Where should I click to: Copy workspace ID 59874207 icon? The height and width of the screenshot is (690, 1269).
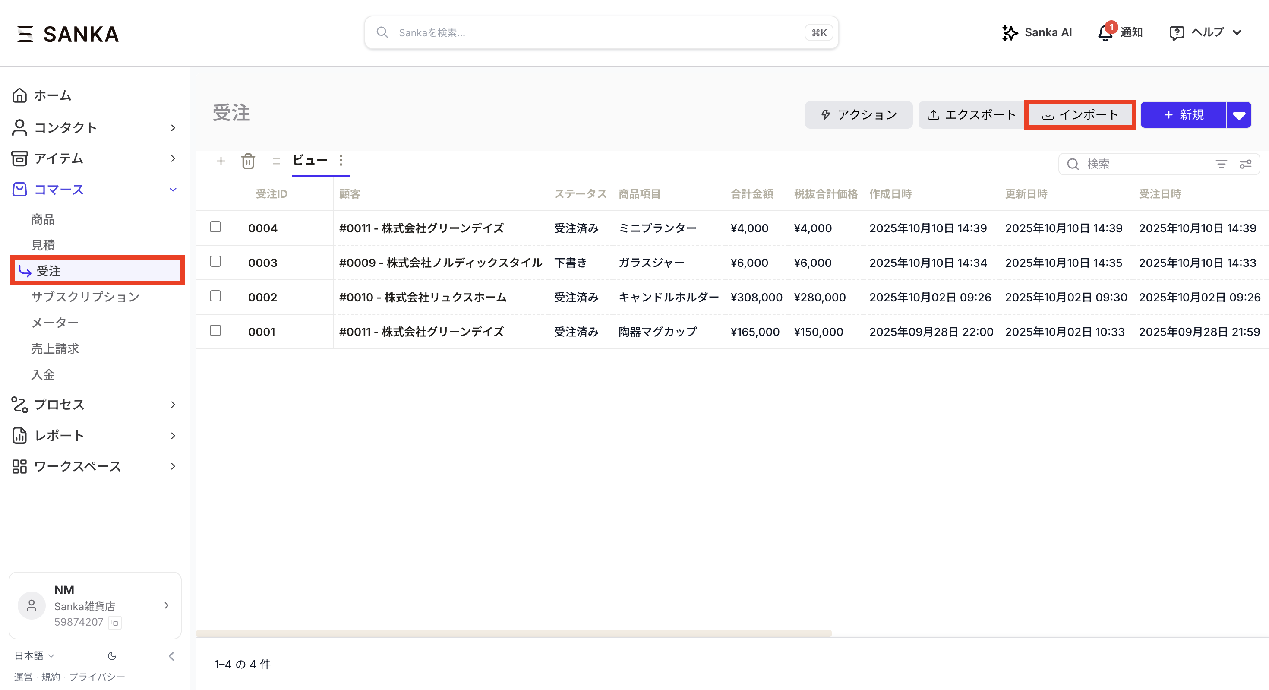[x=115, y=623]
